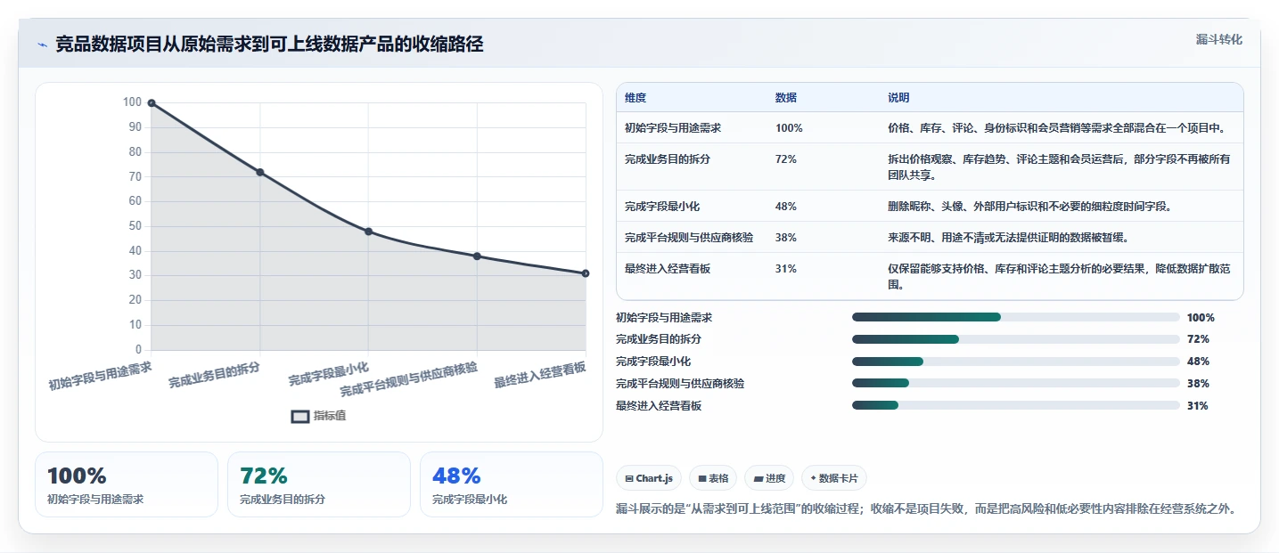Click table cell 最终进入经营看板
This screenshot has height=553, width=1279.
pyautogui.click(x=668, y=269)
